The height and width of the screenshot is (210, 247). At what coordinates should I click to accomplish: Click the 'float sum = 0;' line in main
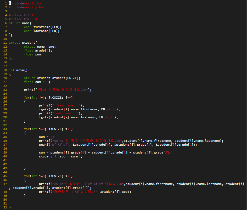pos(37,82)
